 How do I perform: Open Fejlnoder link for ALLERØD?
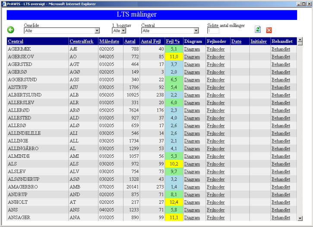(215, 110)
